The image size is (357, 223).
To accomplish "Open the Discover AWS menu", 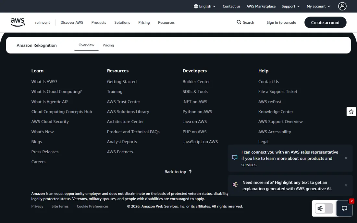I will (x=72, y=22).
